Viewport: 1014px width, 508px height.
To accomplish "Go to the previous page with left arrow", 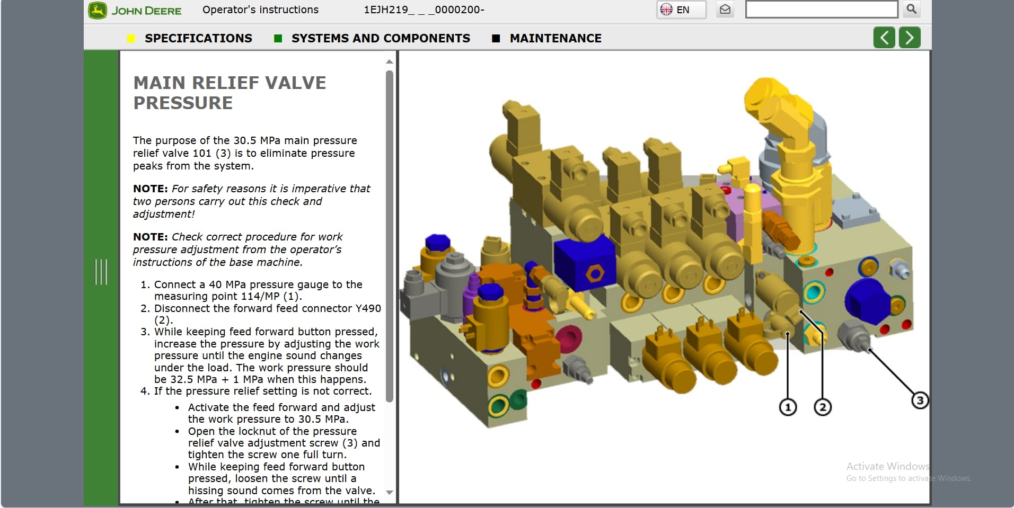I will [x=884, y=38].
